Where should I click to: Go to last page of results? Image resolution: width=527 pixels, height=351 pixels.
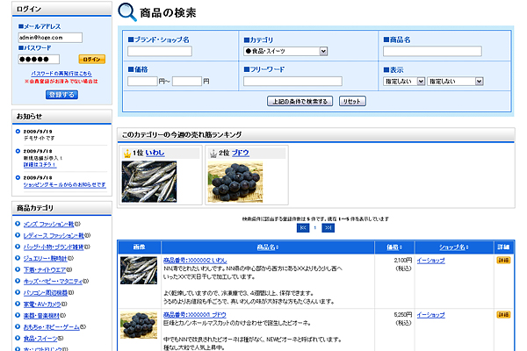coord(328,227)
